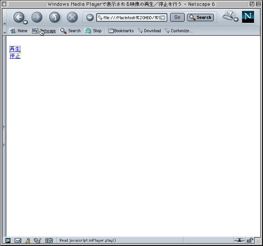Open My Sidebar using the left edge grippy

pyautogui.click(x=4, y=136)
